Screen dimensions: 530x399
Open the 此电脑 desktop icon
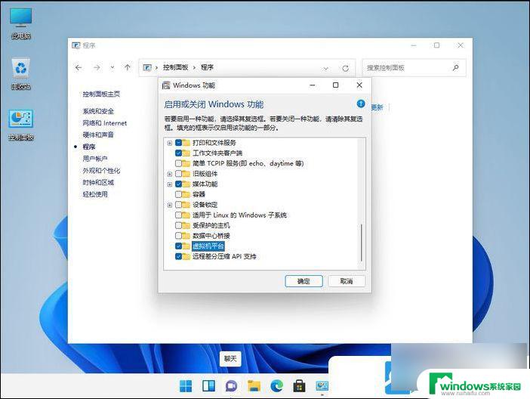(x=21, y=23)
